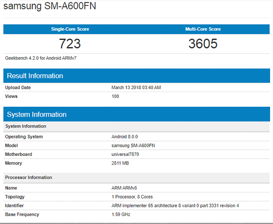Screen dimensions: 273x224
Task: Select the Upload Date row
Action: (17, 87)
